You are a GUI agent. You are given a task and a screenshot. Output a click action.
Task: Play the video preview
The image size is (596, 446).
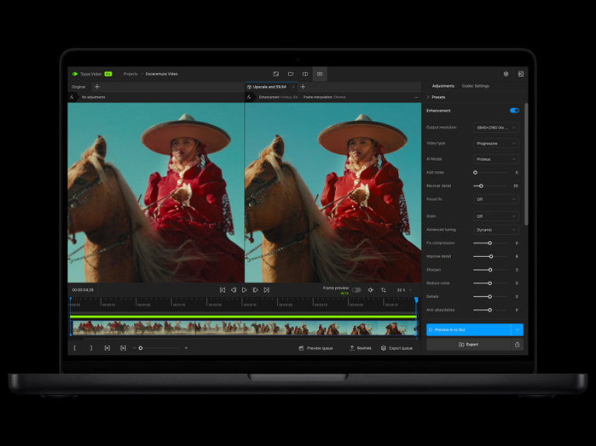pyautogui.click(x=244, y=290)
